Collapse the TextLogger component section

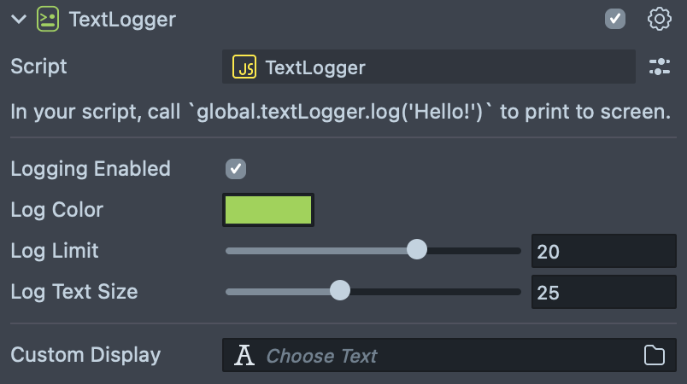coord(19,19)
